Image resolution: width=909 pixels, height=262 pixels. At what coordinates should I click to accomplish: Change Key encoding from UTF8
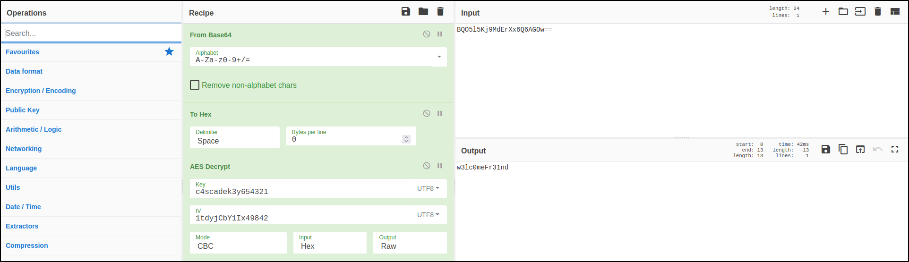[428, 188]
